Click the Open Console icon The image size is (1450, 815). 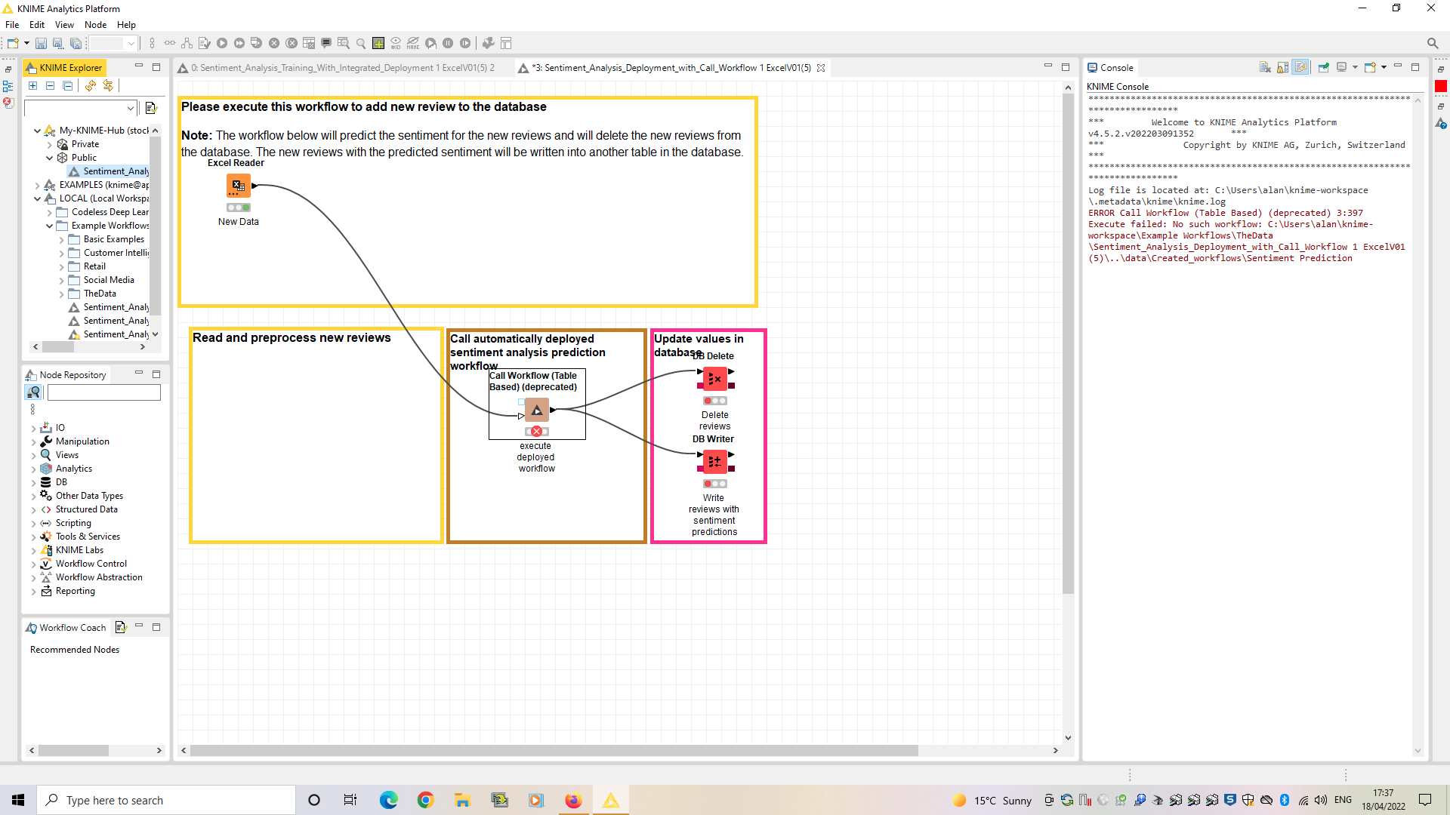1370,67
